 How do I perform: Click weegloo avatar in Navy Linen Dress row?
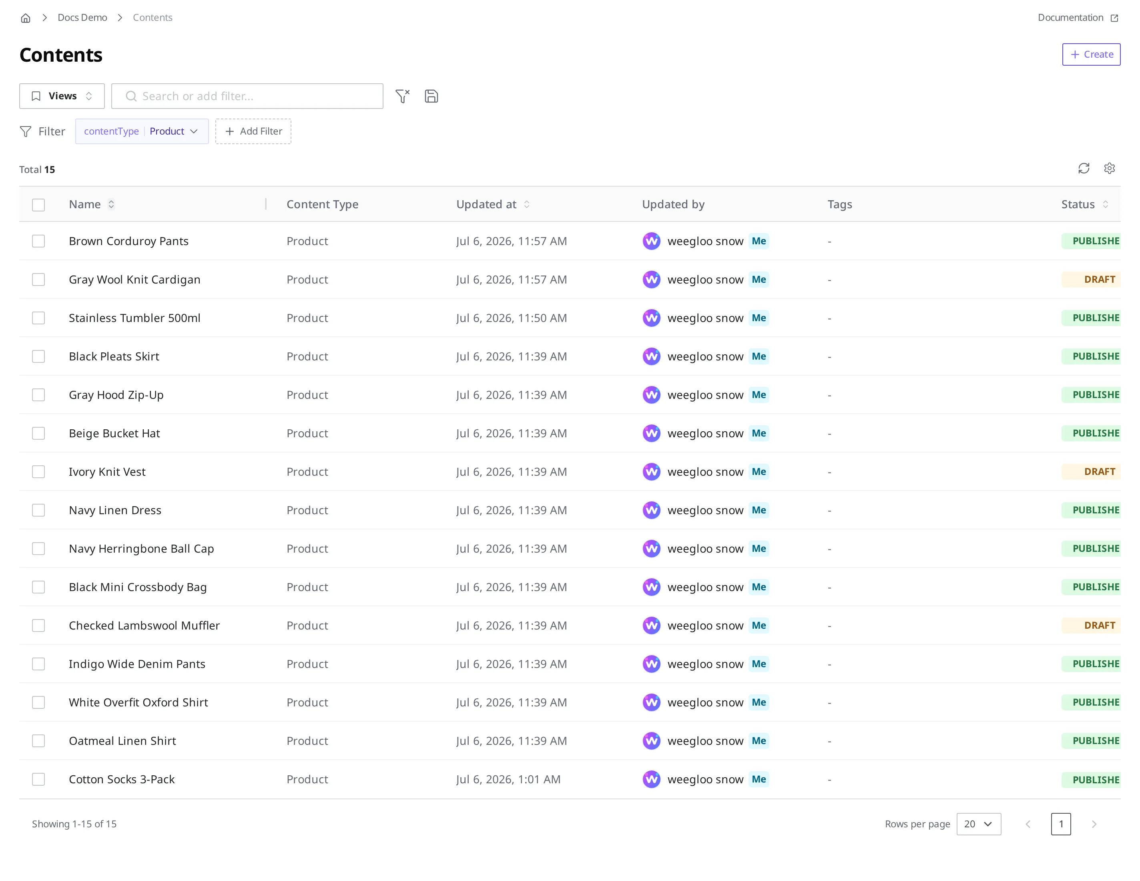point(651,510)
